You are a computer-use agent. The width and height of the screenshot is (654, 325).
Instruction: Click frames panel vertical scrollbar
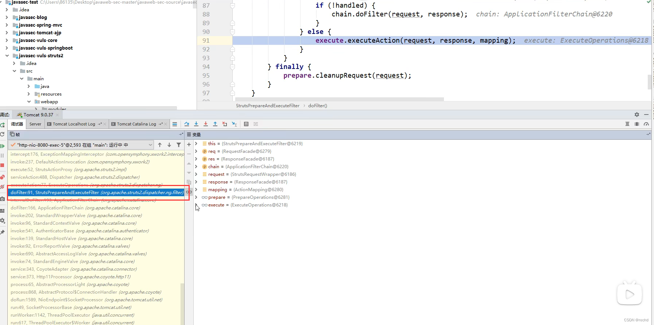point(182,304)
